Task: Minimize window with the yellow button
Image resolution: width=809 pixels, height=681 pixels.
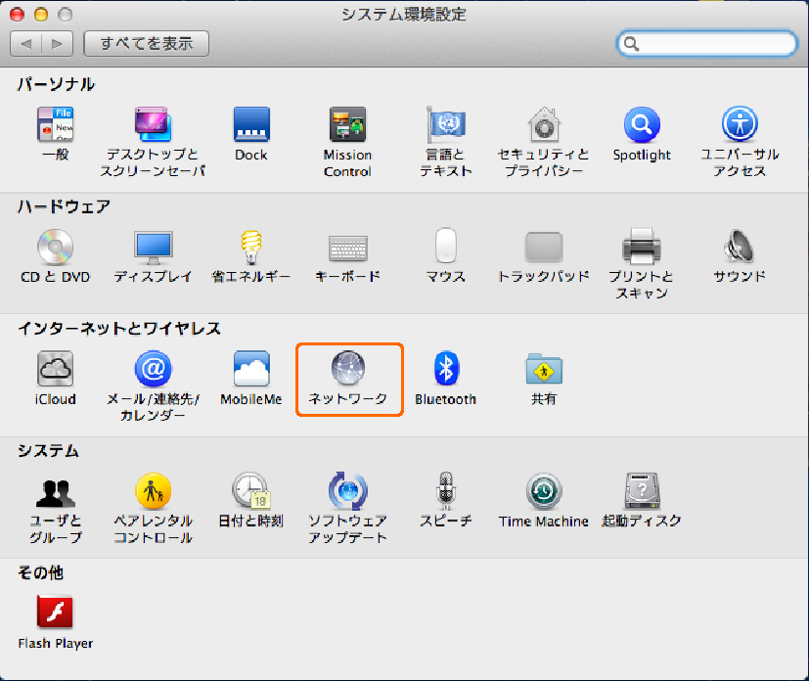Action: point(41,14)
